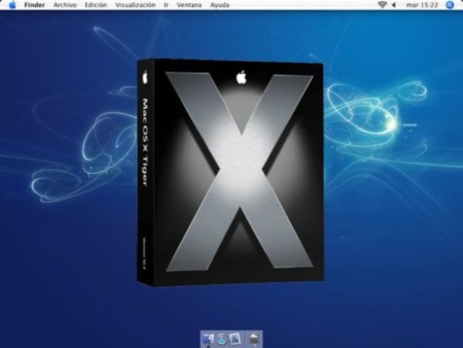Open the Visualización menu
Screen dimensions: 463x348
click(x=135, y=5)
